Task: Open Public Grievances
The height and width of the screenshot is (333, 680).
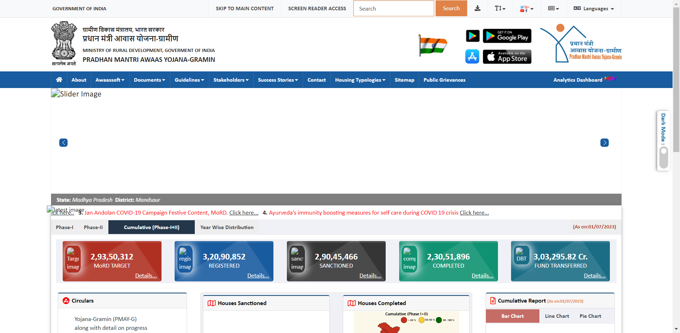Action: pos(444,80)
